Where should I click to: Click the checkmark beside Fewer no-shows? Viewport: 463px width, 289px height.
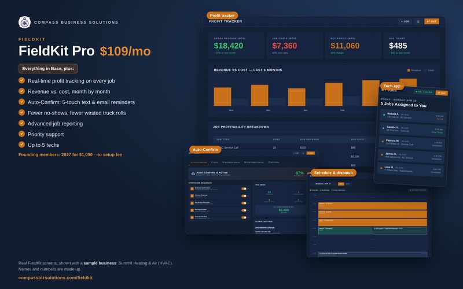point(21,112)
